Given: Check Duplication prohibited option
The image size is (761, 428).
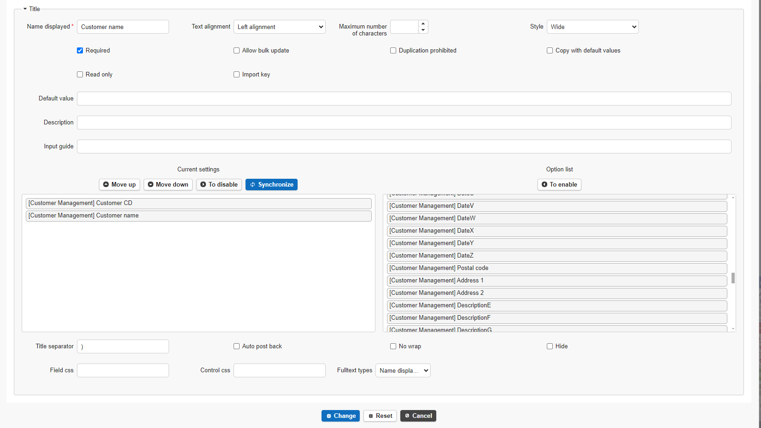Looking at the screenshot, I should point(393,51).
